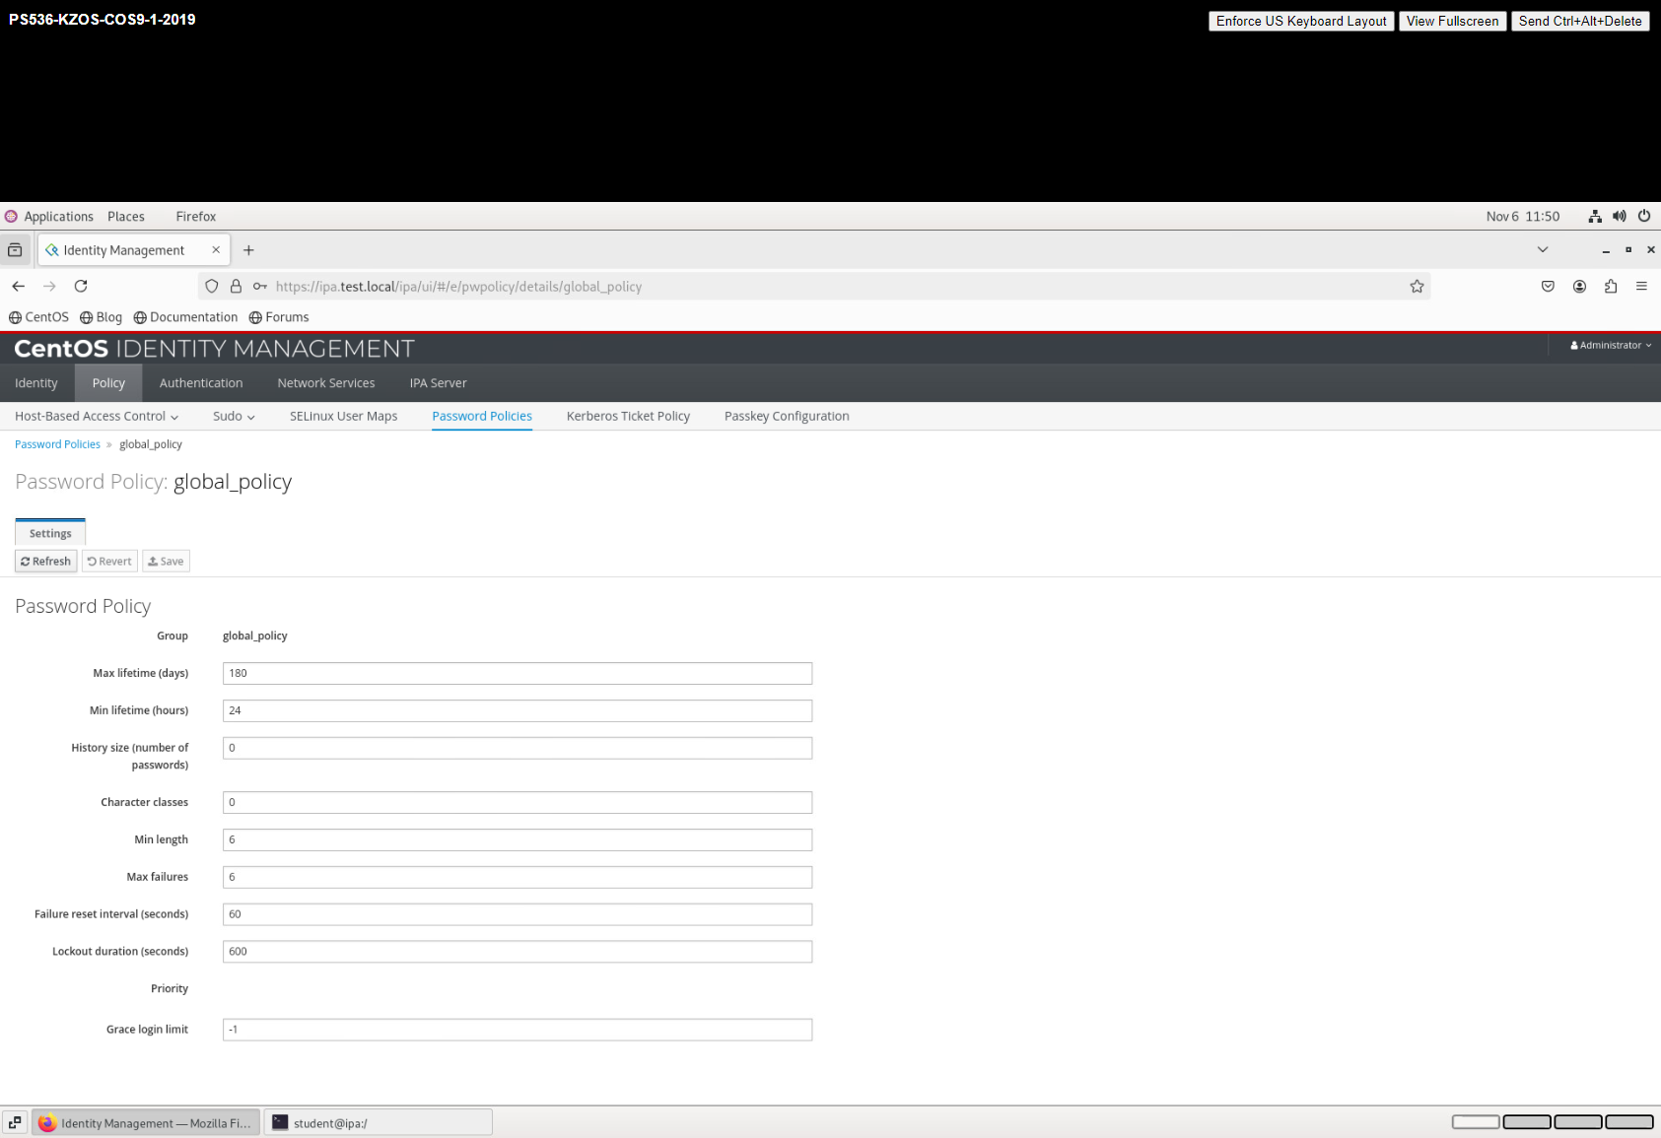Click Enforce US Keyboard Layout button
This screenshot has height=1138, width=1661.
point(1301,21)
